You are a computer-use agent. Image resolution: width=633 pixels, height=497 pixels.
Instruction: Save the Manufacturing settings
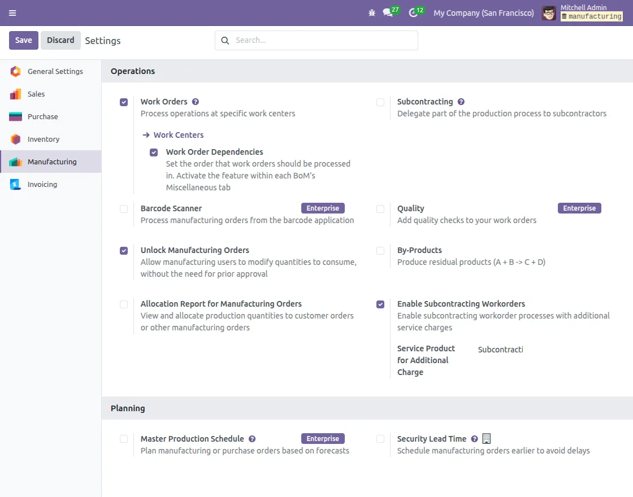click(x=23, y=40)
